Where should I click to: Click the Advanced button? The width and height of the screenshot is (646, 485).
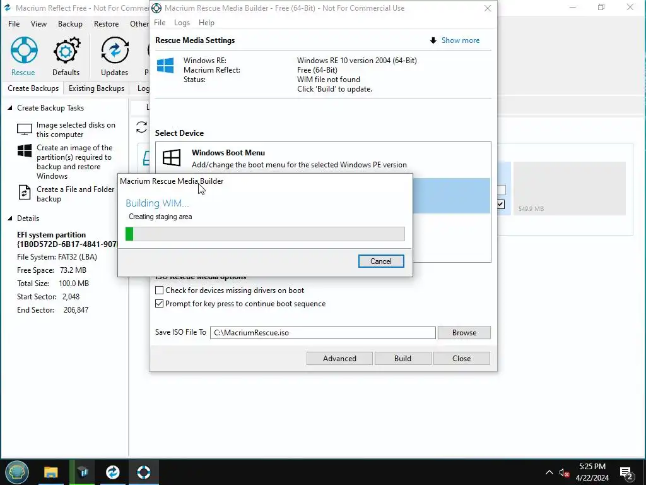pyautogui.click(x=339, y=359)
